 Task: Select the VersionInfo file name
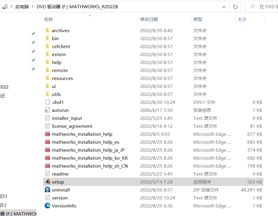[64, 206]
